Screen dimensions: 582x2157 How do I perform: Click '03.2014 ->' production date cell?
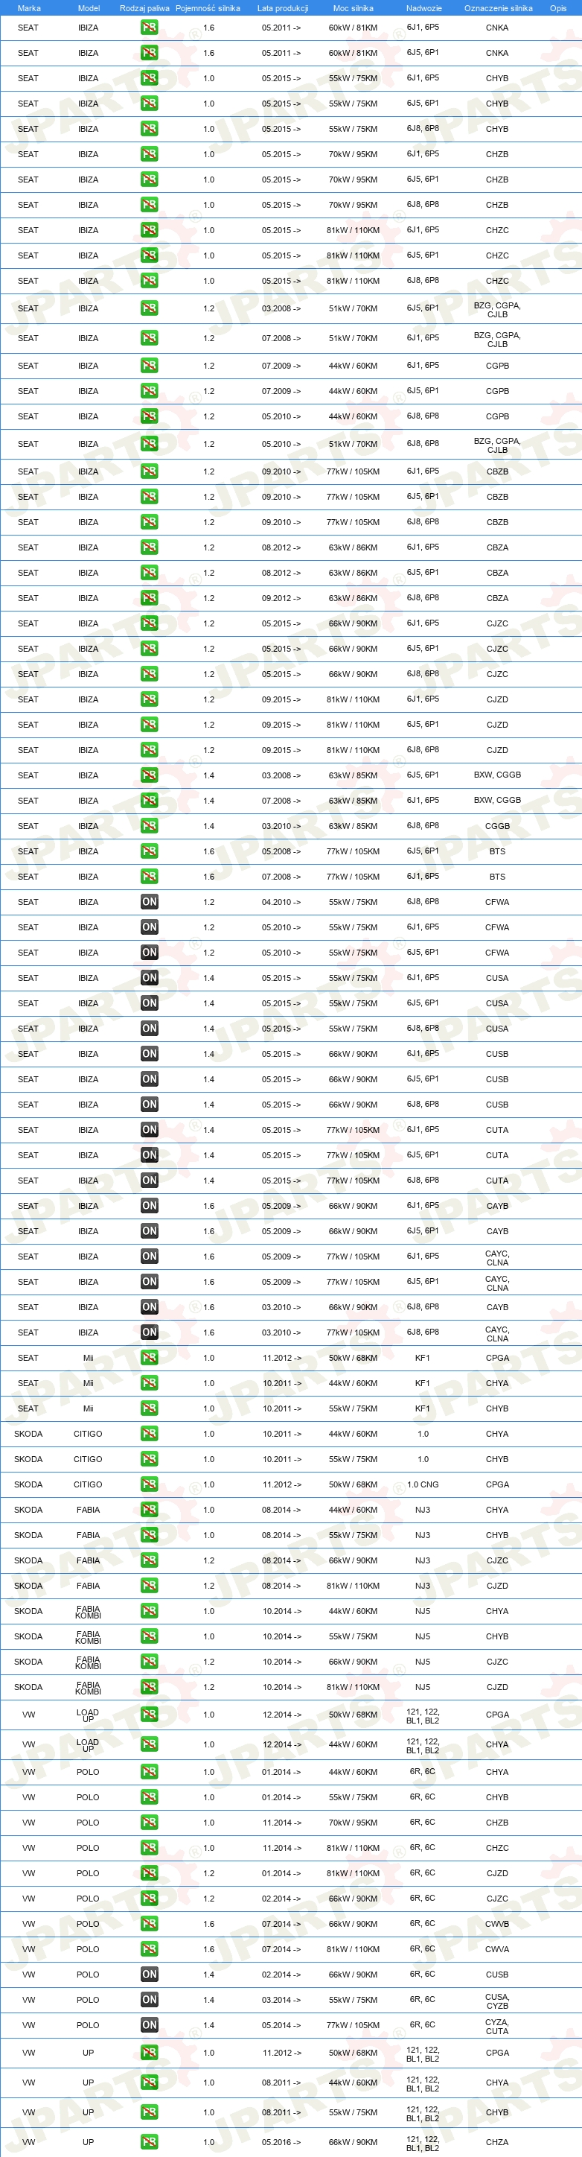(281, 2000)
